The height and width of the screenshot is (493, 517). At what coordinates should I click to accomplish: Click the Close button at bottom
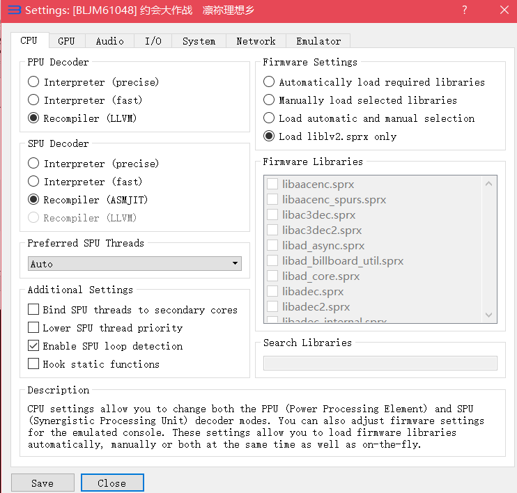[x=112, y=483]
